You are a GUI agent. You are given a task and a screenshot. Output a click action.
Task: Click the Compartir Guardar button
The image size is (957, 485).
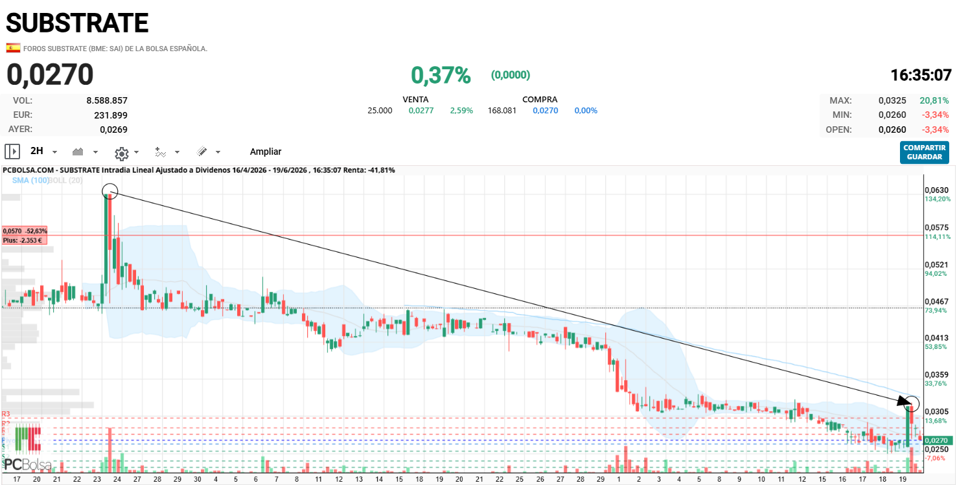(x=925, y=152)
